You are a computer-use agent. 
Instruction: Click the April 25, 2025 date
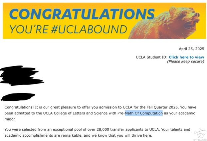click(x=191, y=49)
